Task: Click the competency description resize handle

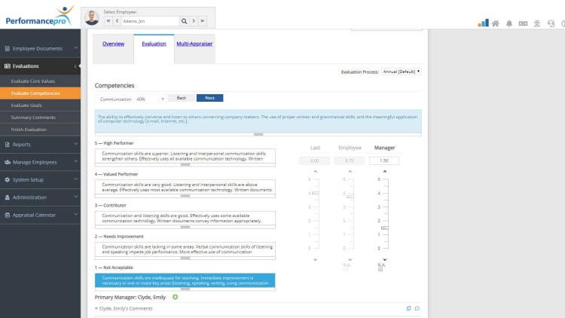Action: (x=258, y=134)
